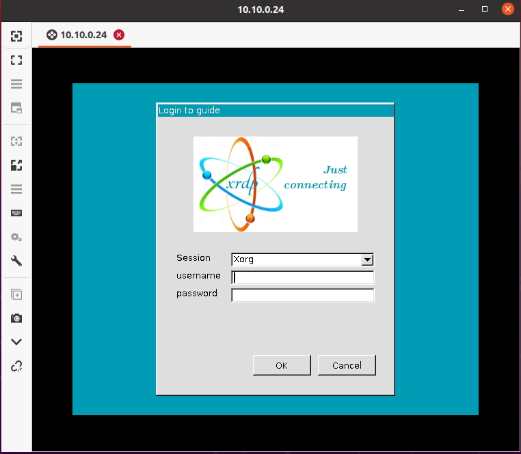The image size is (521, 454).
Task: Open the wrench Tools icon
Action: click(16, 261)
